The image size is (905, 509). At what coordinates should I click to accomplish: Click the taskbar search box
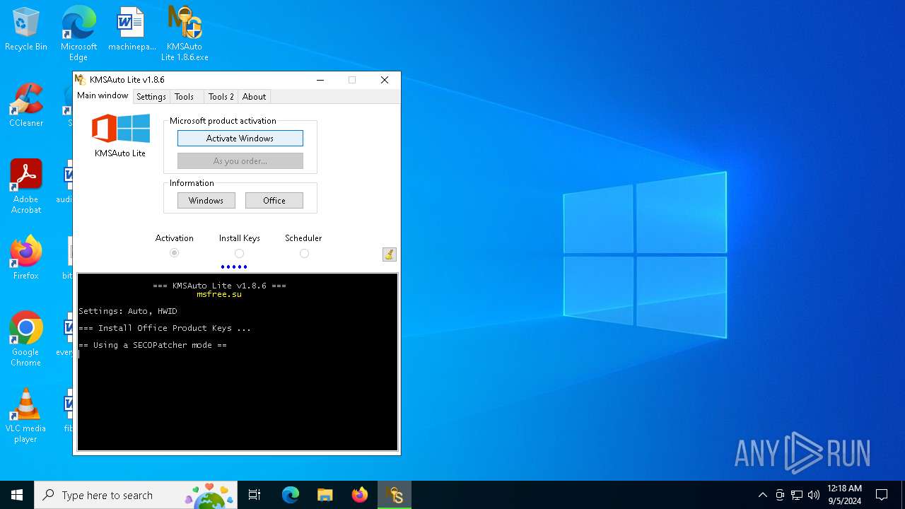(136, 495)
